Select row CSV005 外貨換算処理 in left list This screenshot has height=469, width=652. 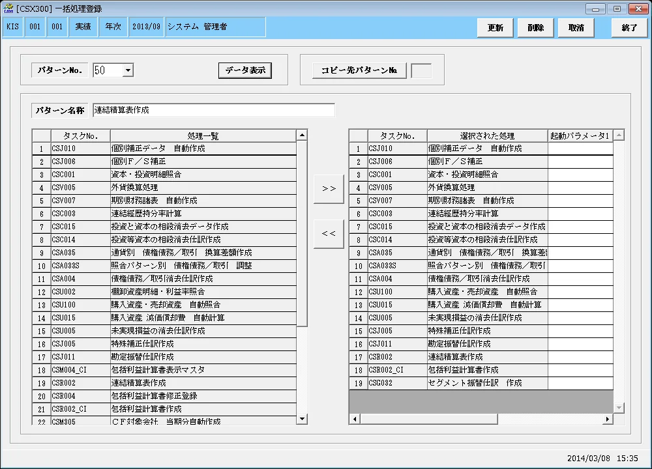pos(164,188)
